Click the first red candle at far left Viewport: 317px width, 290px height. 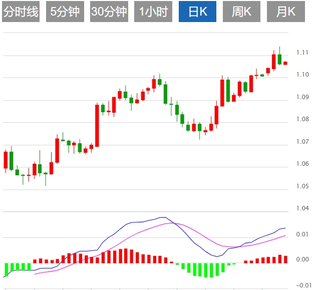click(6, 160)
